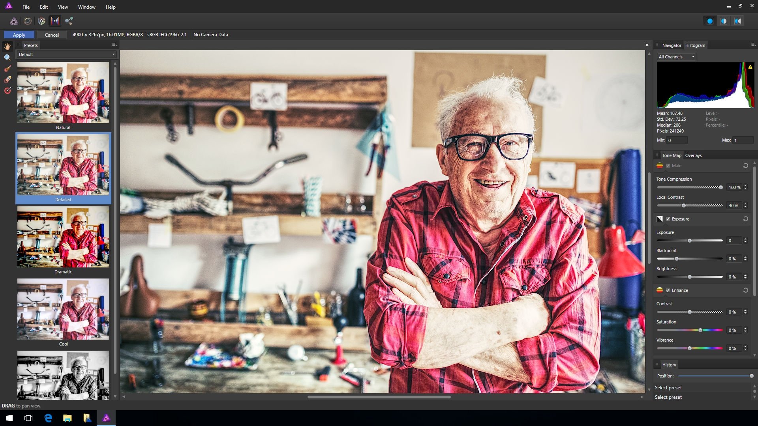Open the Window menu
758x426 pixels.
point(86,7)
